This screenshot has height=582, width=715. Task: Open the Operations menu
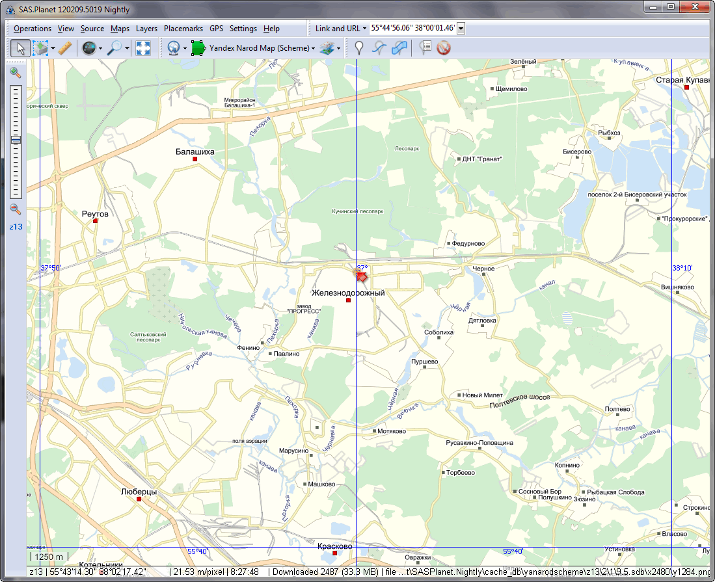click(33, 29)
